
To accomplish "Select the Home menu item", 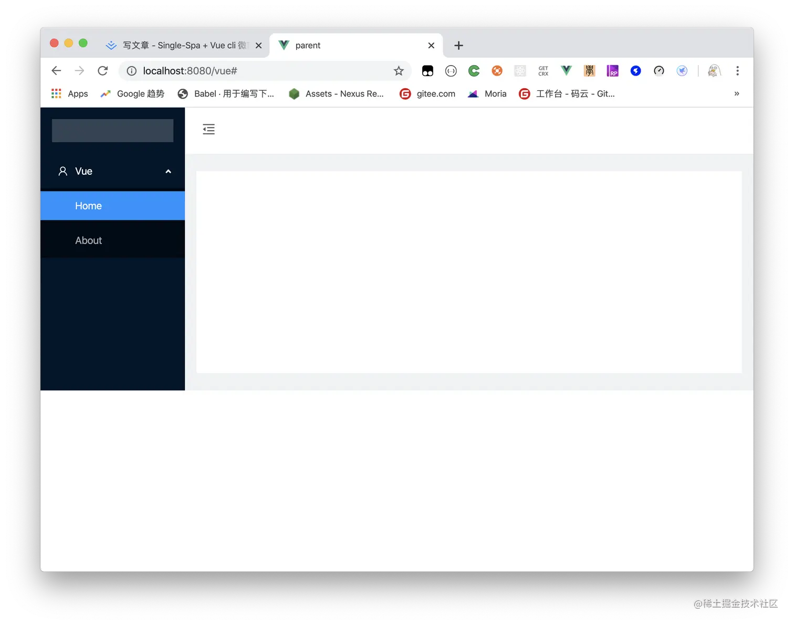I will point(112,206).
